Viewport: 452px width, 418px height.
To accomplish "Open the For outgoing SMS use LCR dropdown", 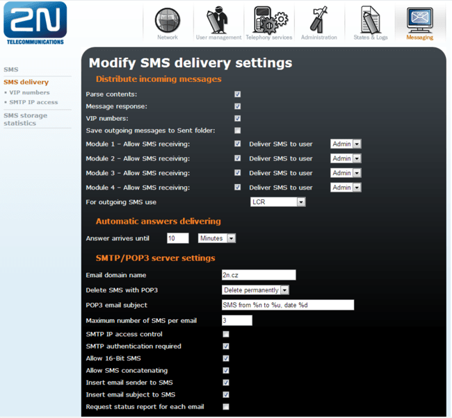I will (x=278, y=202).
